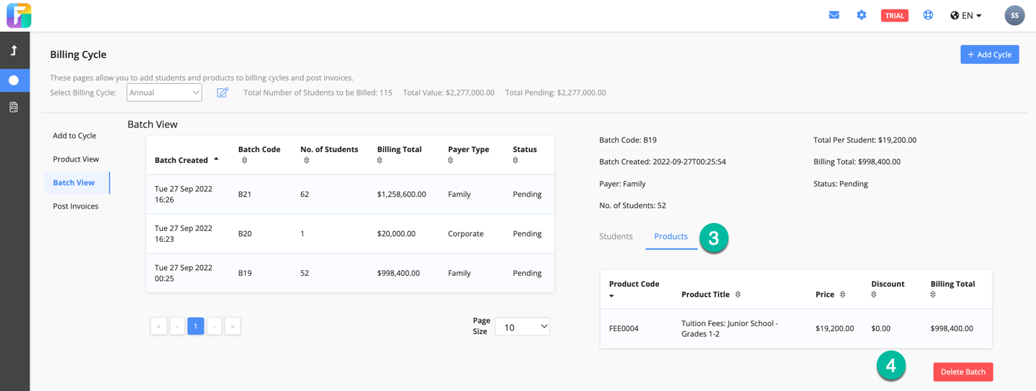Image resolution: width=1036 pixels, height=391 pixels.
Task: Click the TRIAL badge
Action: [894, 16]
